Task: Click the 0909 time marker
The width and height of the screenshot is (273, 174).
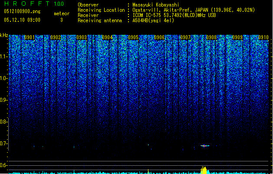Action: pos(237,37)
